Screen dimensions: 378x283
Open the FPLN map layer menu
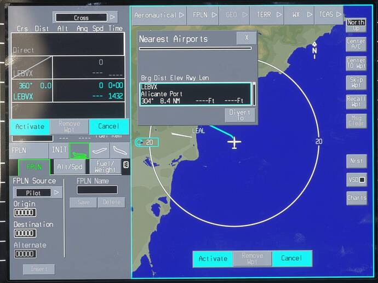pos(203,15)
